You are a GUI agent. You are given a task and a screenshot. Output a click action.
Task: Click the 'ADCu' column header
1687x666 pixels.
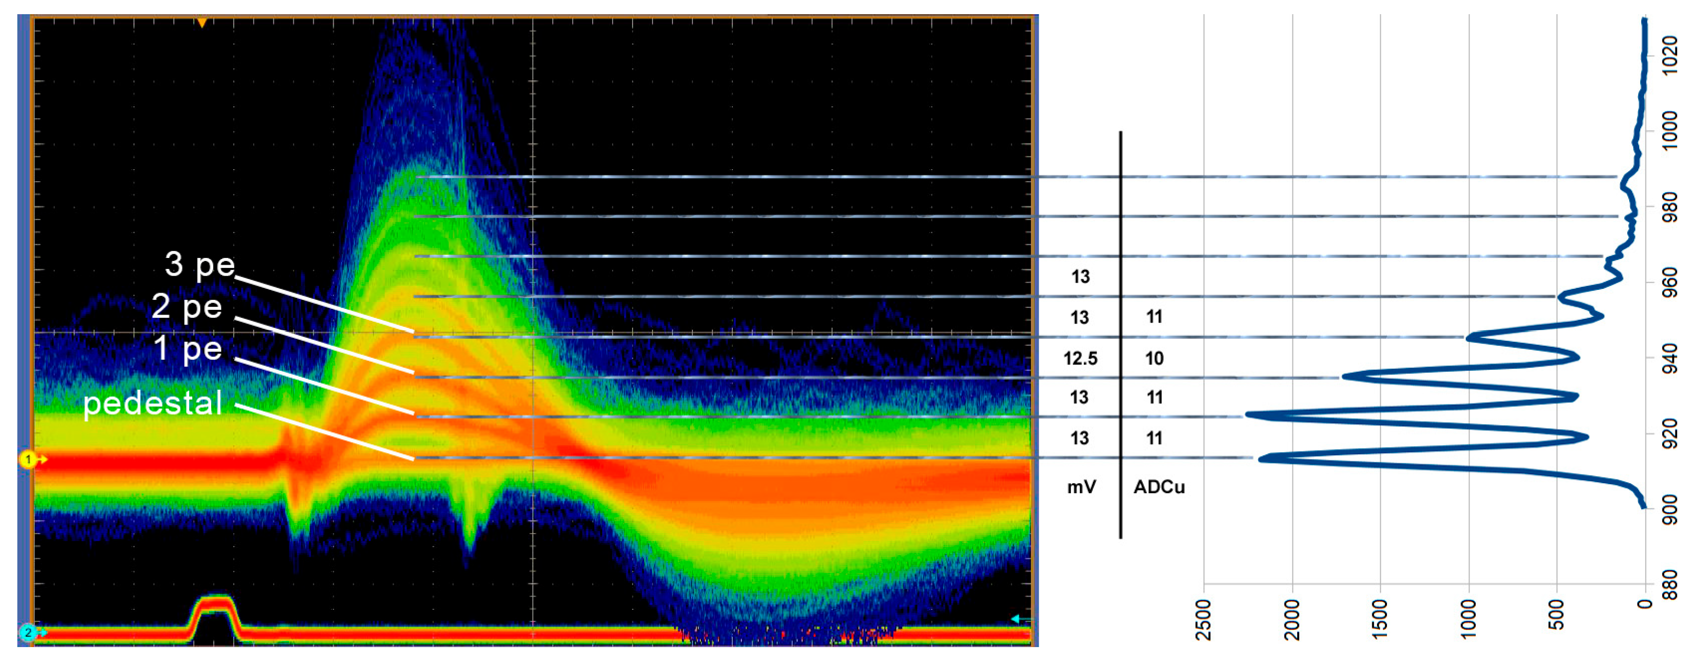(x=1159, y=486)
